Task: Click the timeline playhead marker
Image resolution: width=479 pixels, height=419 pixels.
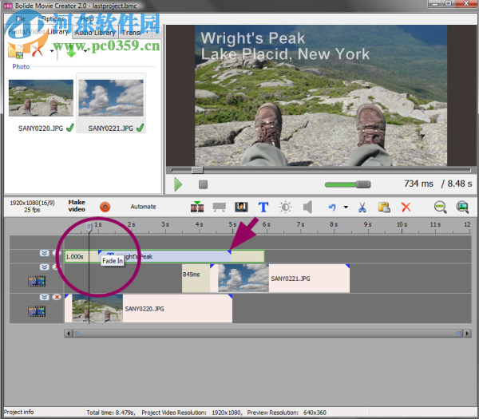Action: coord(89,227)
